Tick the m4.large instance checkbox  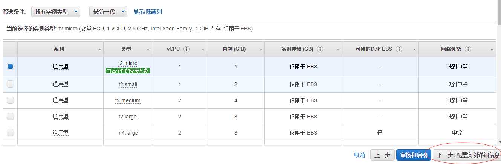pyautogui.click(x=10, y=132)
